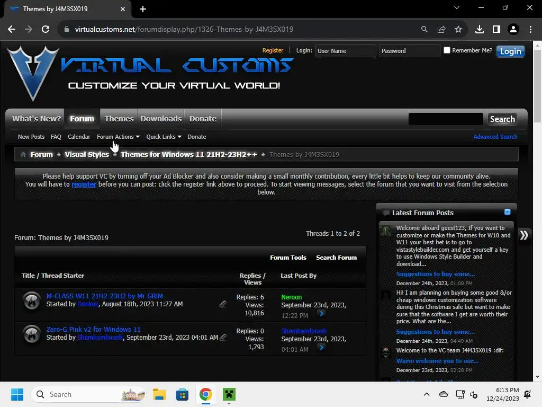
Task: View Neroon's profile link
Action: click(x=292, y=297)
